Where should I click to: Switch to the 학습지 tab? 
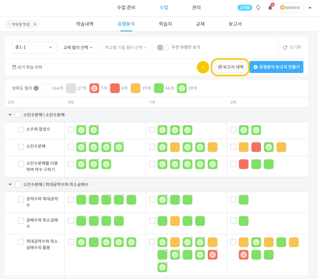point(165,24)
